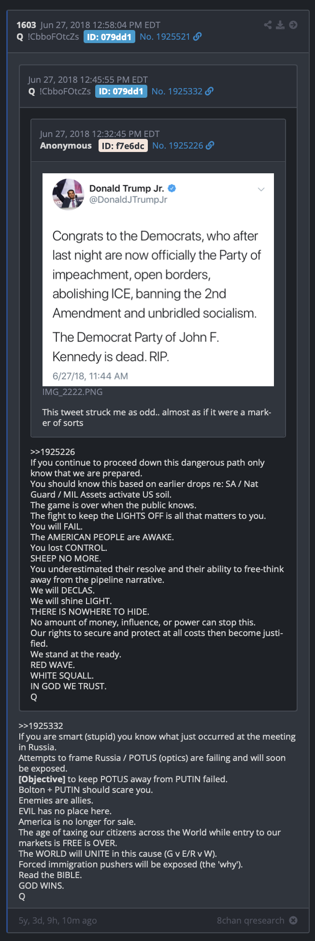The image size is (315, 941).
Task: Click the share icon on post 1603
Action: pos(268,25)
